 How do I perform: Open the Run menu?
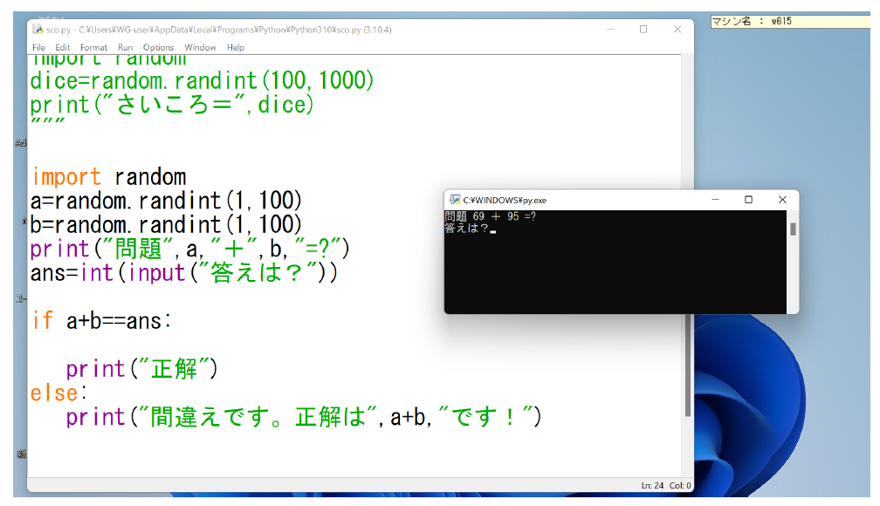coord(126,47)
